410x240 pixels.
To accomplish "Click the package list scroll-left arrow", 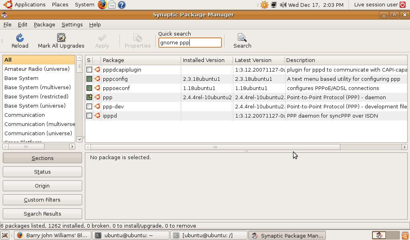I will coord(88,147).
